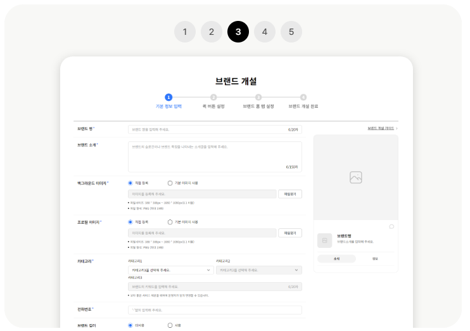This screenshot has height=331, width=470.
Task: Click the chat bubble icon in preview
Action: 391,226
